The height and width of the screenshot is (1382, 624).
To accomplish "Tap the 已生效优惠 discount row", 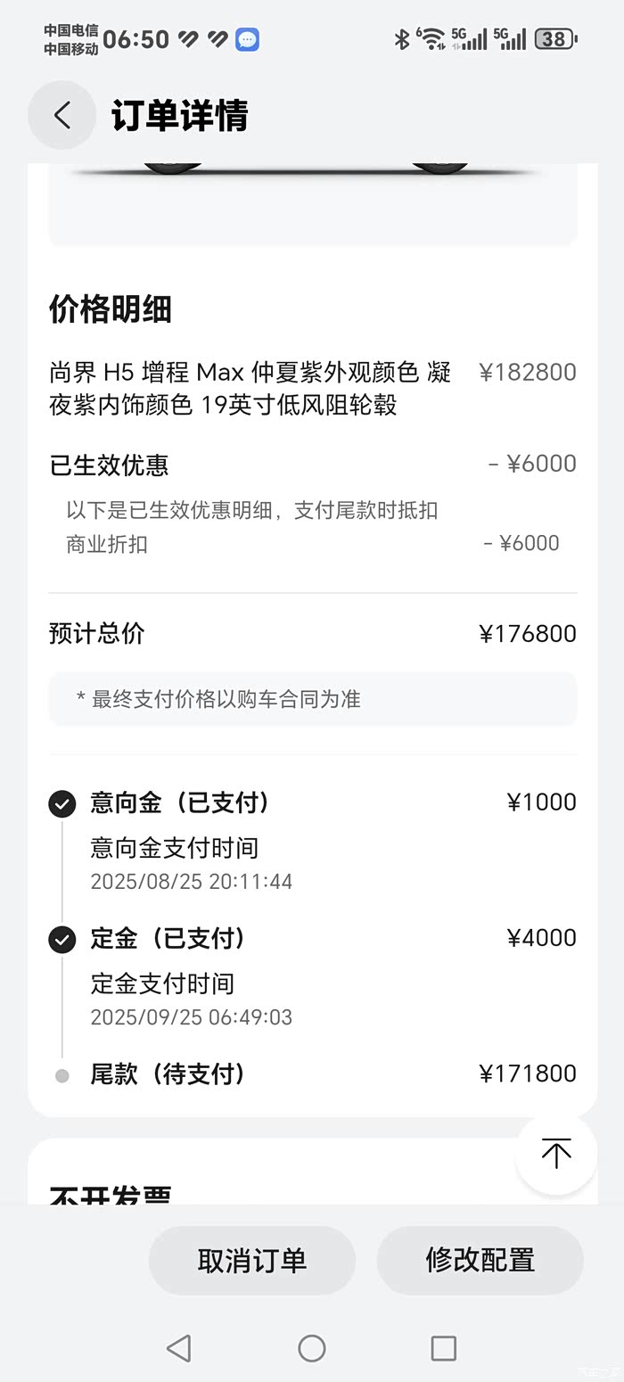I will coord(312,465).
